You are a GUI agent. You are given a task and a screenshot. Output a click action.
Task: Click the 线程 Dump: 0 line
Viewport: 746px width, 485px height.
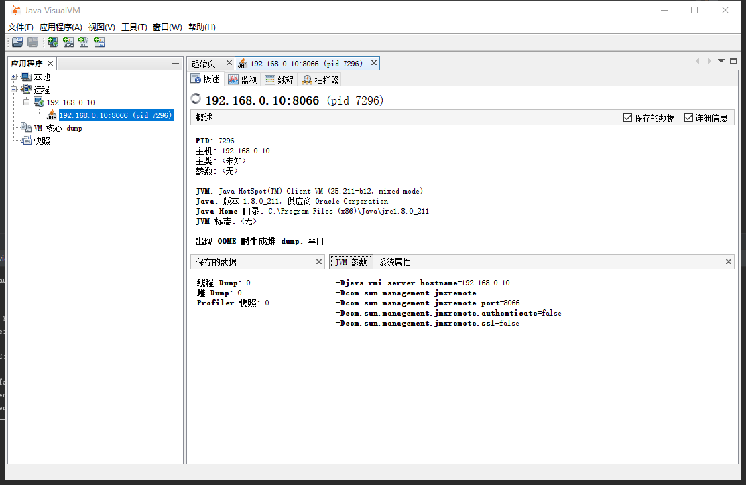coord(224,283)
